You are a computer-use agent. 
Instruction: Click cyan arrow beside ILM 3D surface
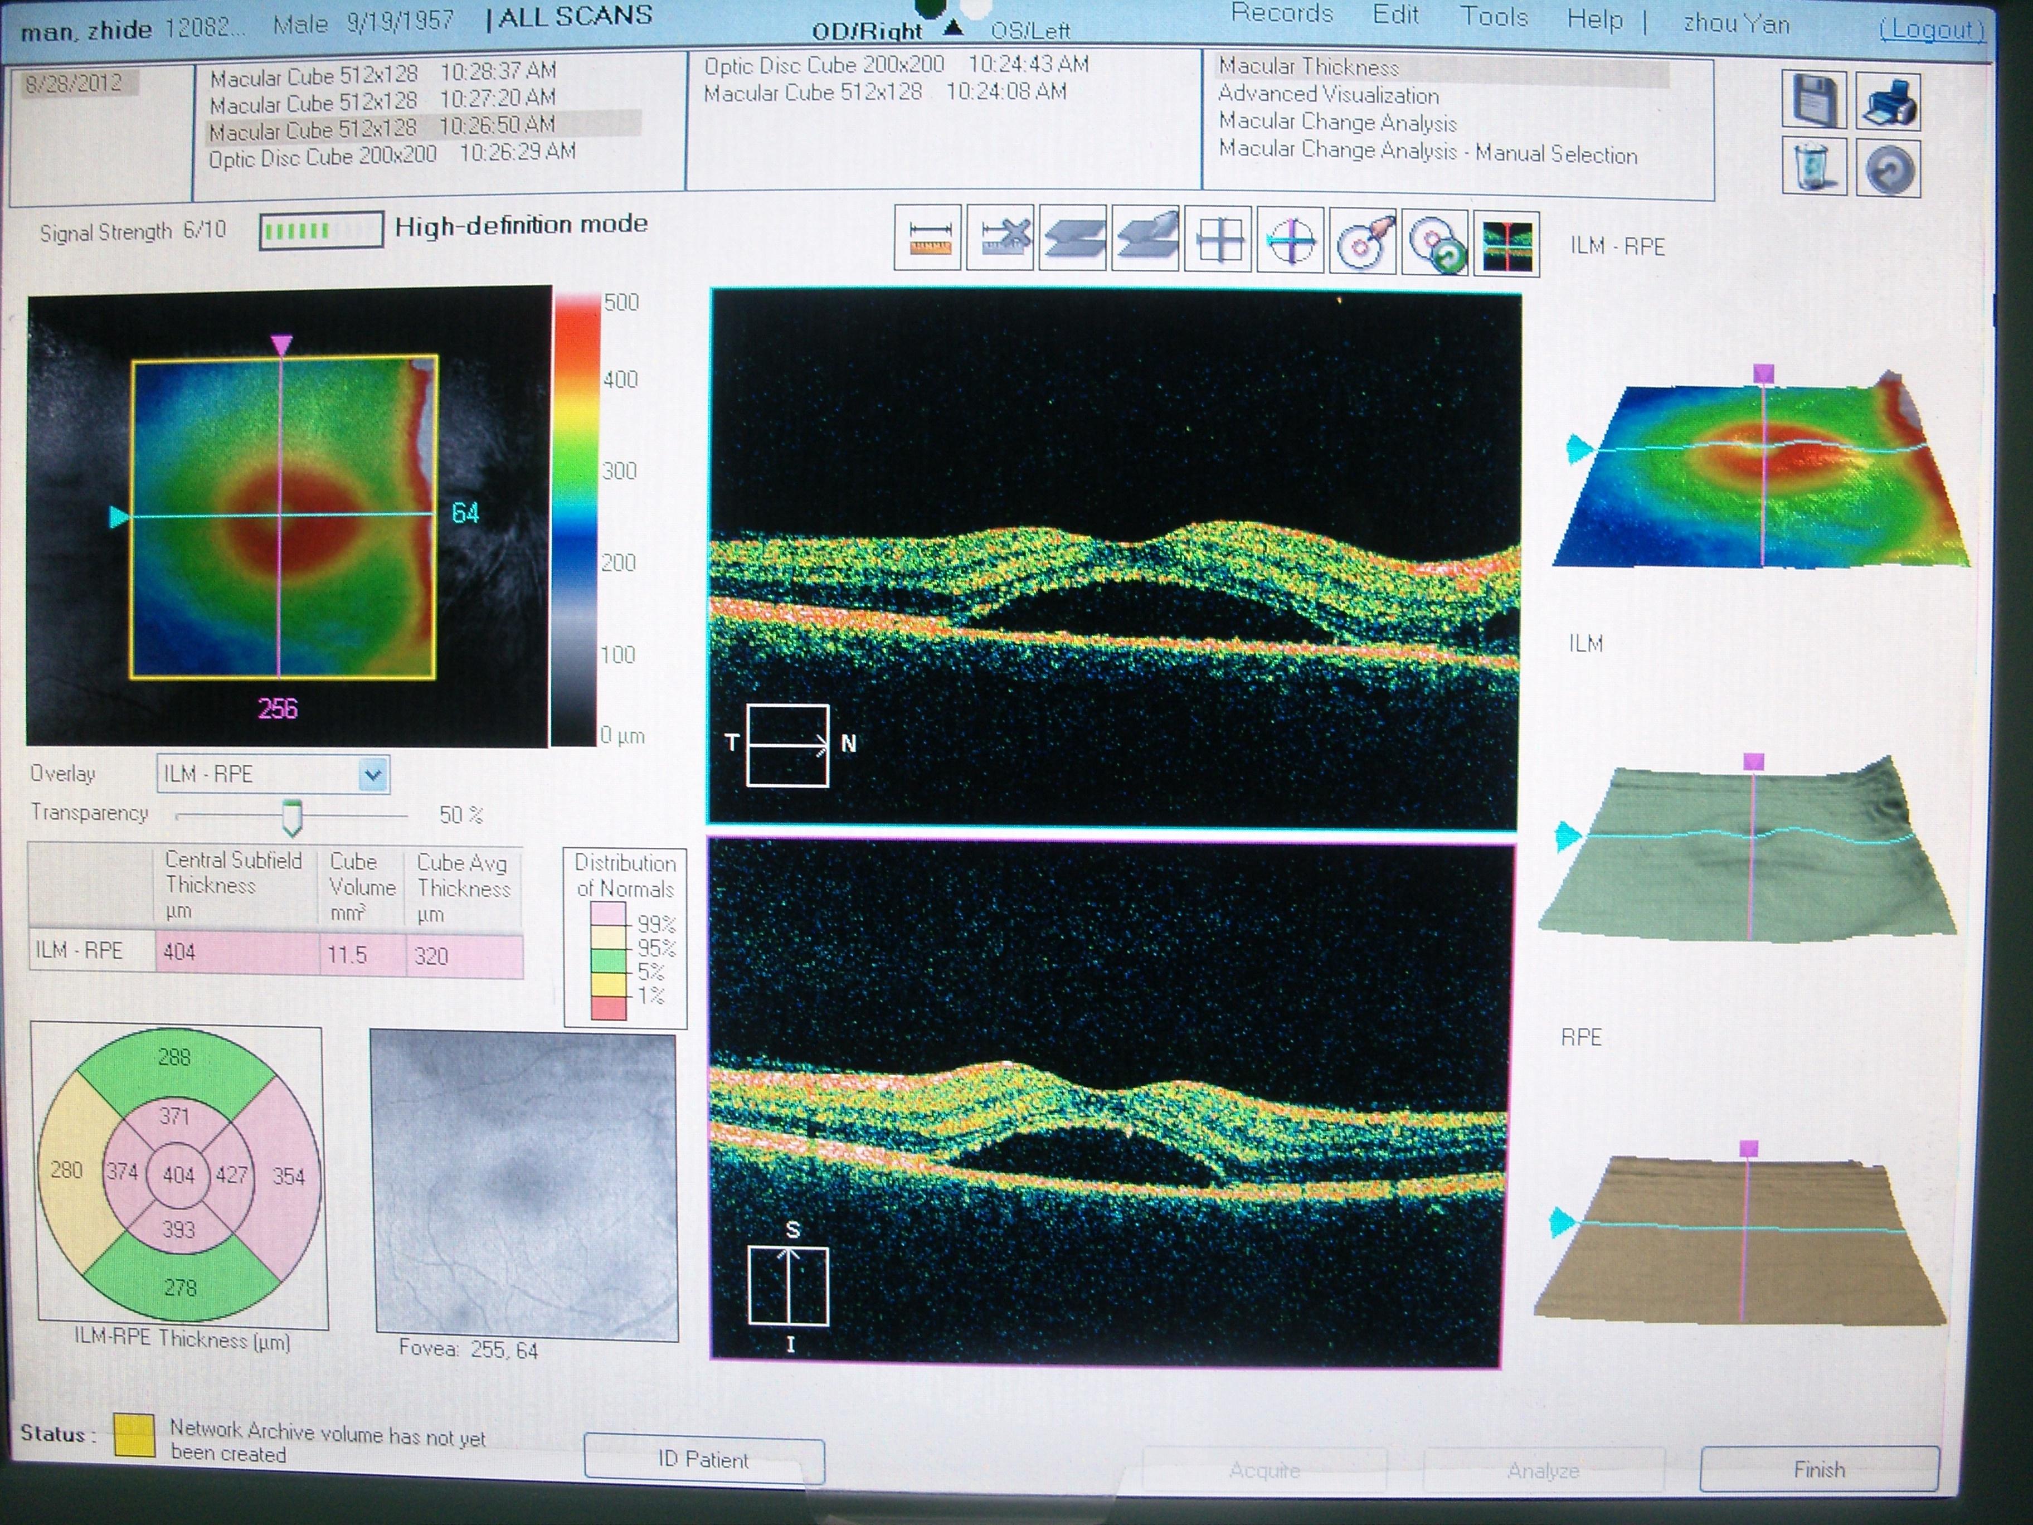pos(1568,837)
